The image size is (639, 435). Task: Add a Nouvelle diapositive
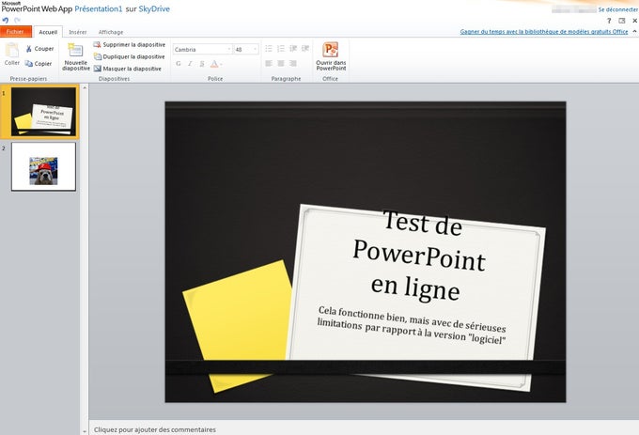[x=76, y=56]
